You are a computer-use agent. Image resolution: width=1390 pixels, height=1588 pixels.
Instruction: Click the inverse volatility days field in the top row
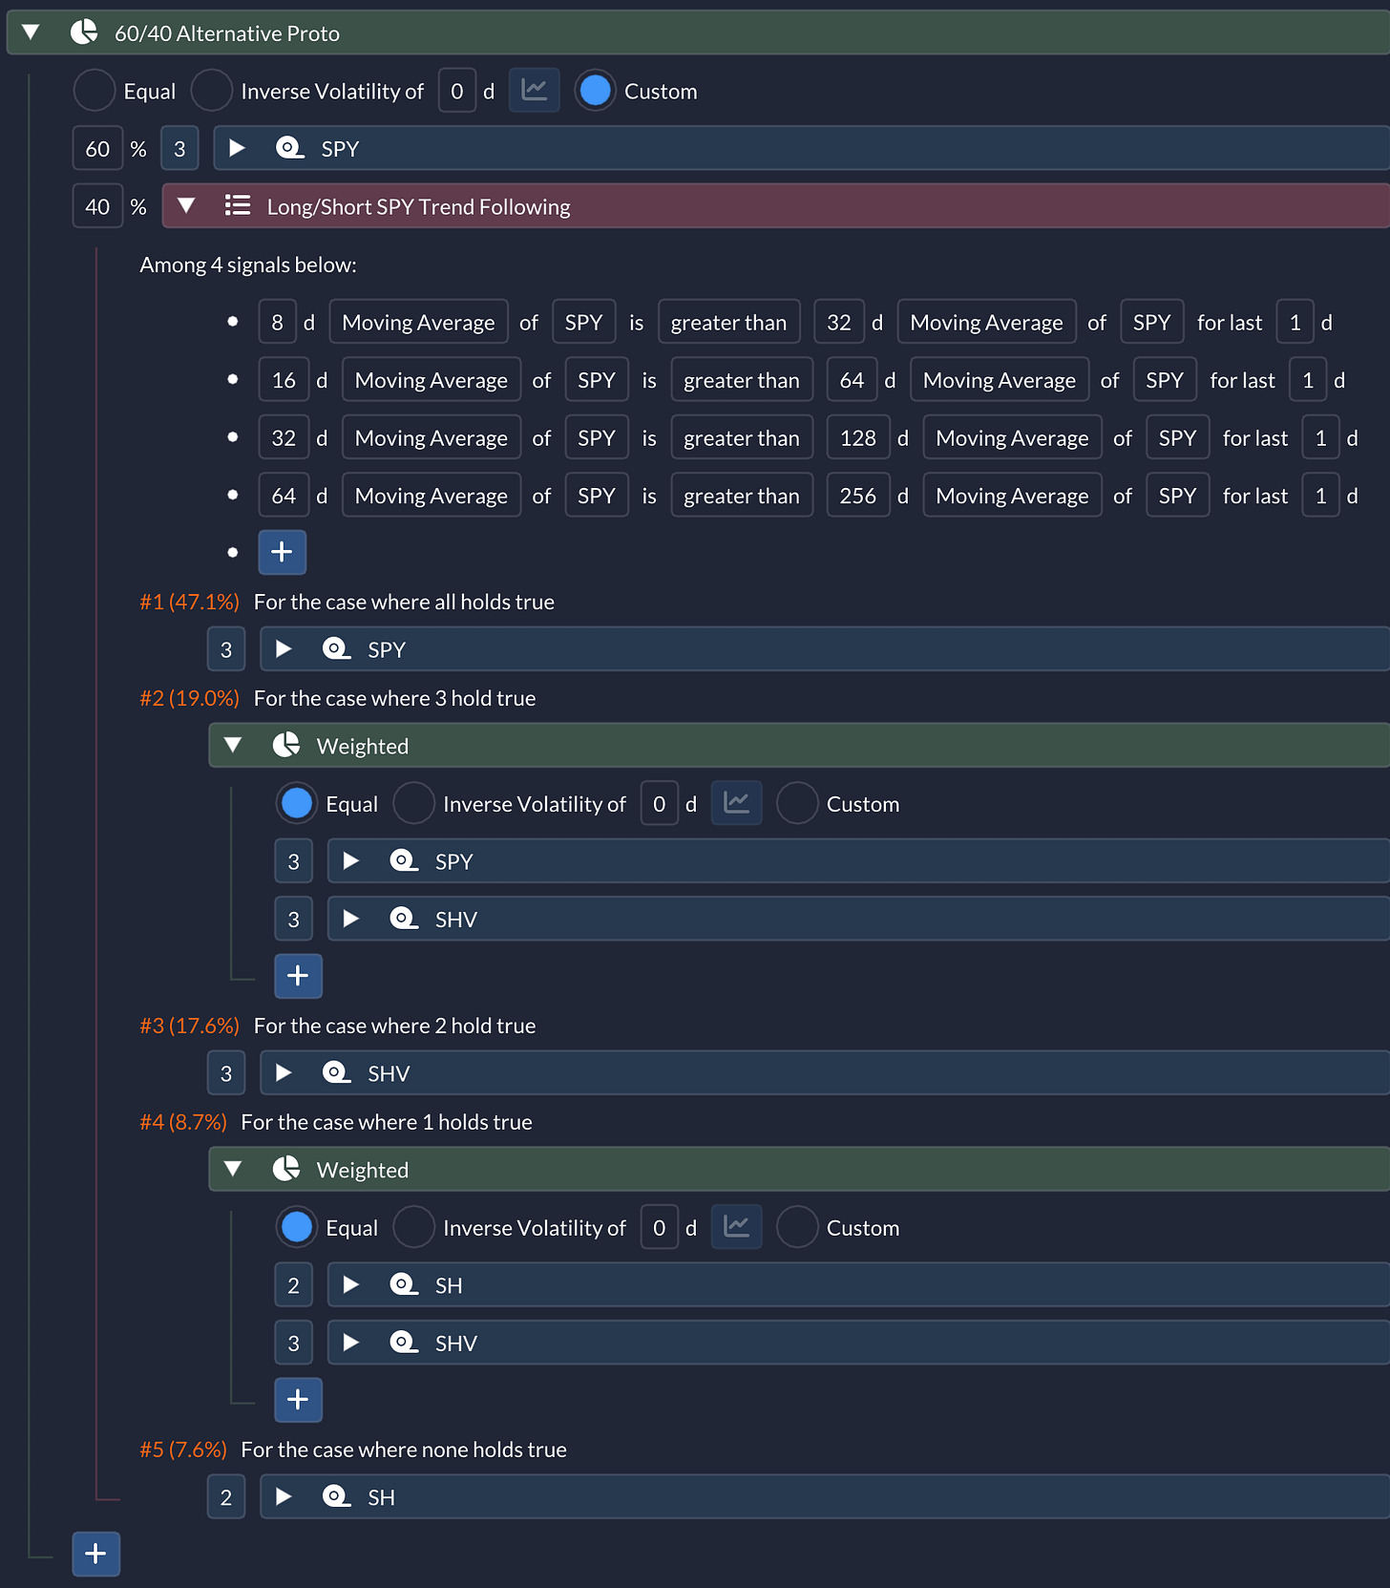pyautogui.click(x=456, y=91)
